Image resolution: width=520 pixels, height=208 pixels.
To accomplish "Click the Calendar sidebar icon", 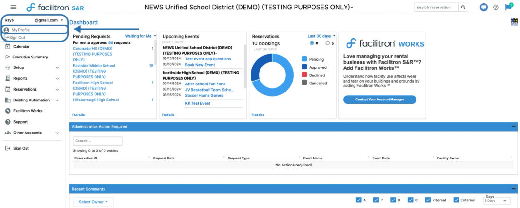I will pyautogui.click(x=8, y=47).
